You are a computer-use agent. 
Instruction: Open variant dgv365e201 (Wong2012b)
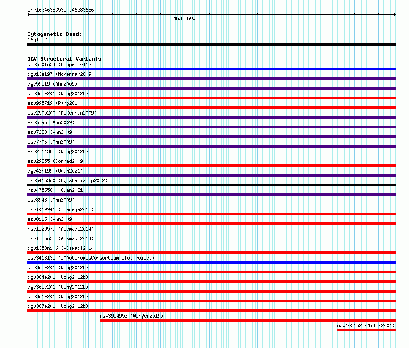pyautogui.click(x=58, y=287)
